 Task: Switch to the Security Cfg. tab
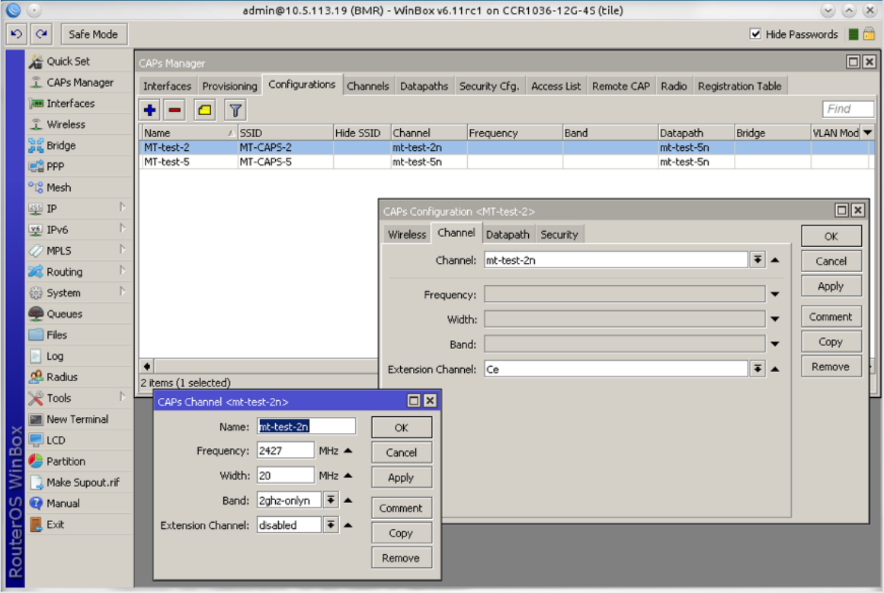point(488,86)
